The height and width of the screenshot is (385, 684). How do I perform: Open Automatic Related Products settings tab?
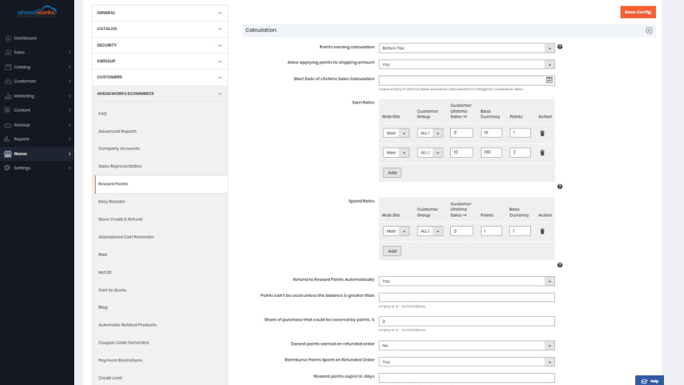pos(127,325)
